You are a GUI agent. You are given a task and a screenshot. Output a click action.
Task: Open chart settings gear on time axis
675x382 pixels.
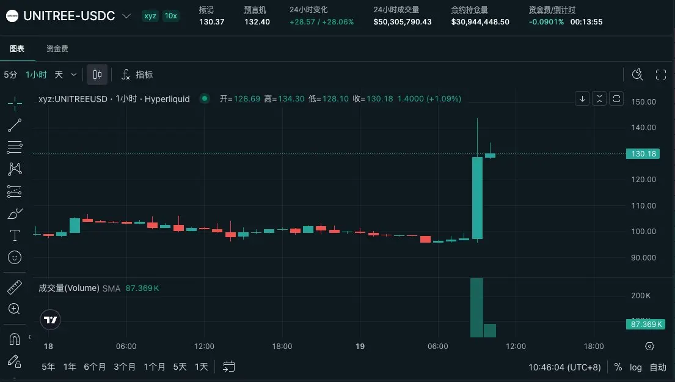click(649, 347)
